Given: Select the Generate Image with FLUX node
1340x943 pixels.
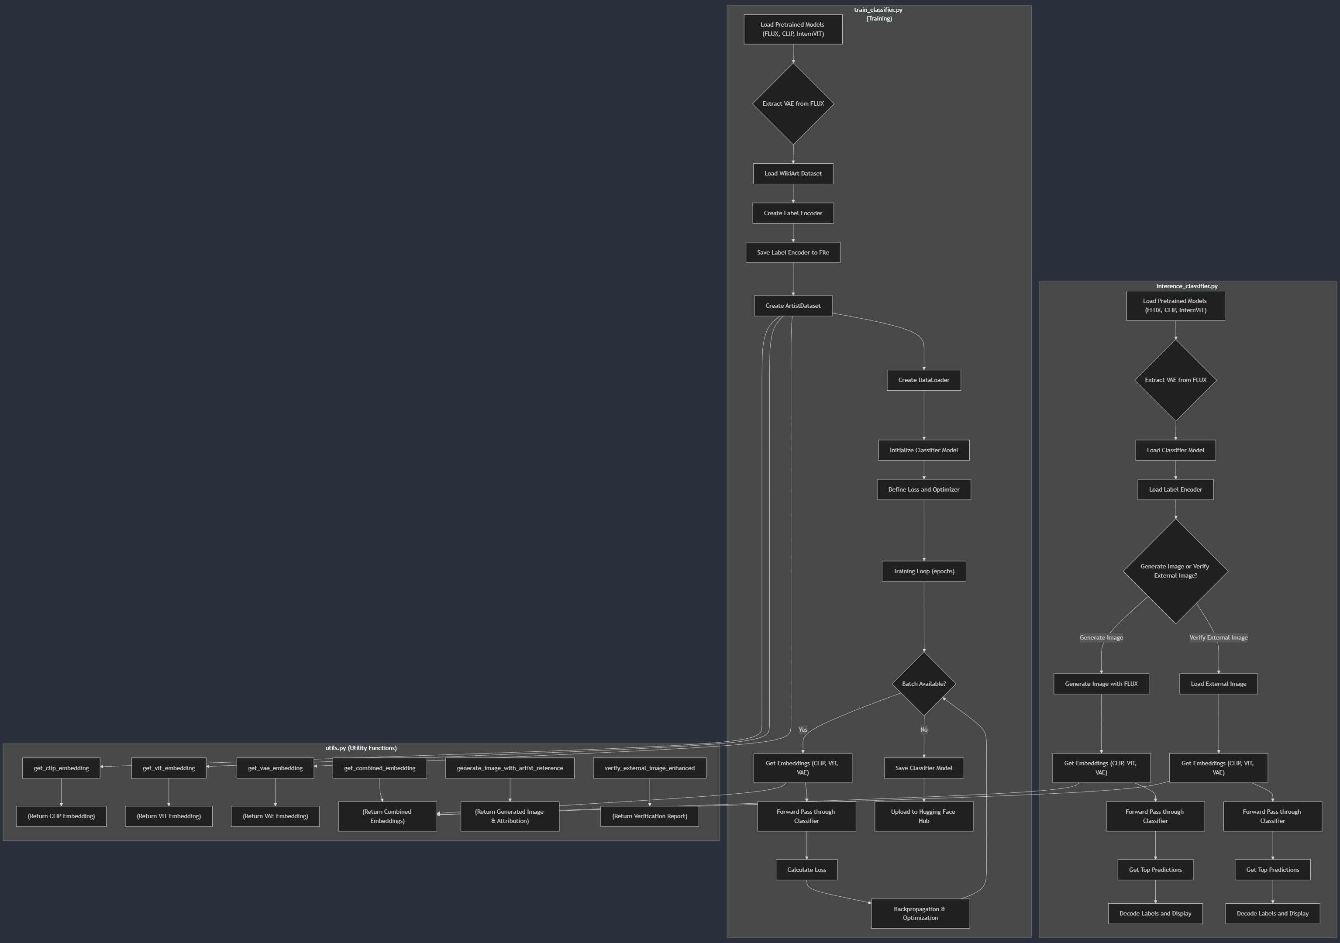Looking at the screenshot, I should [1101, 683].
